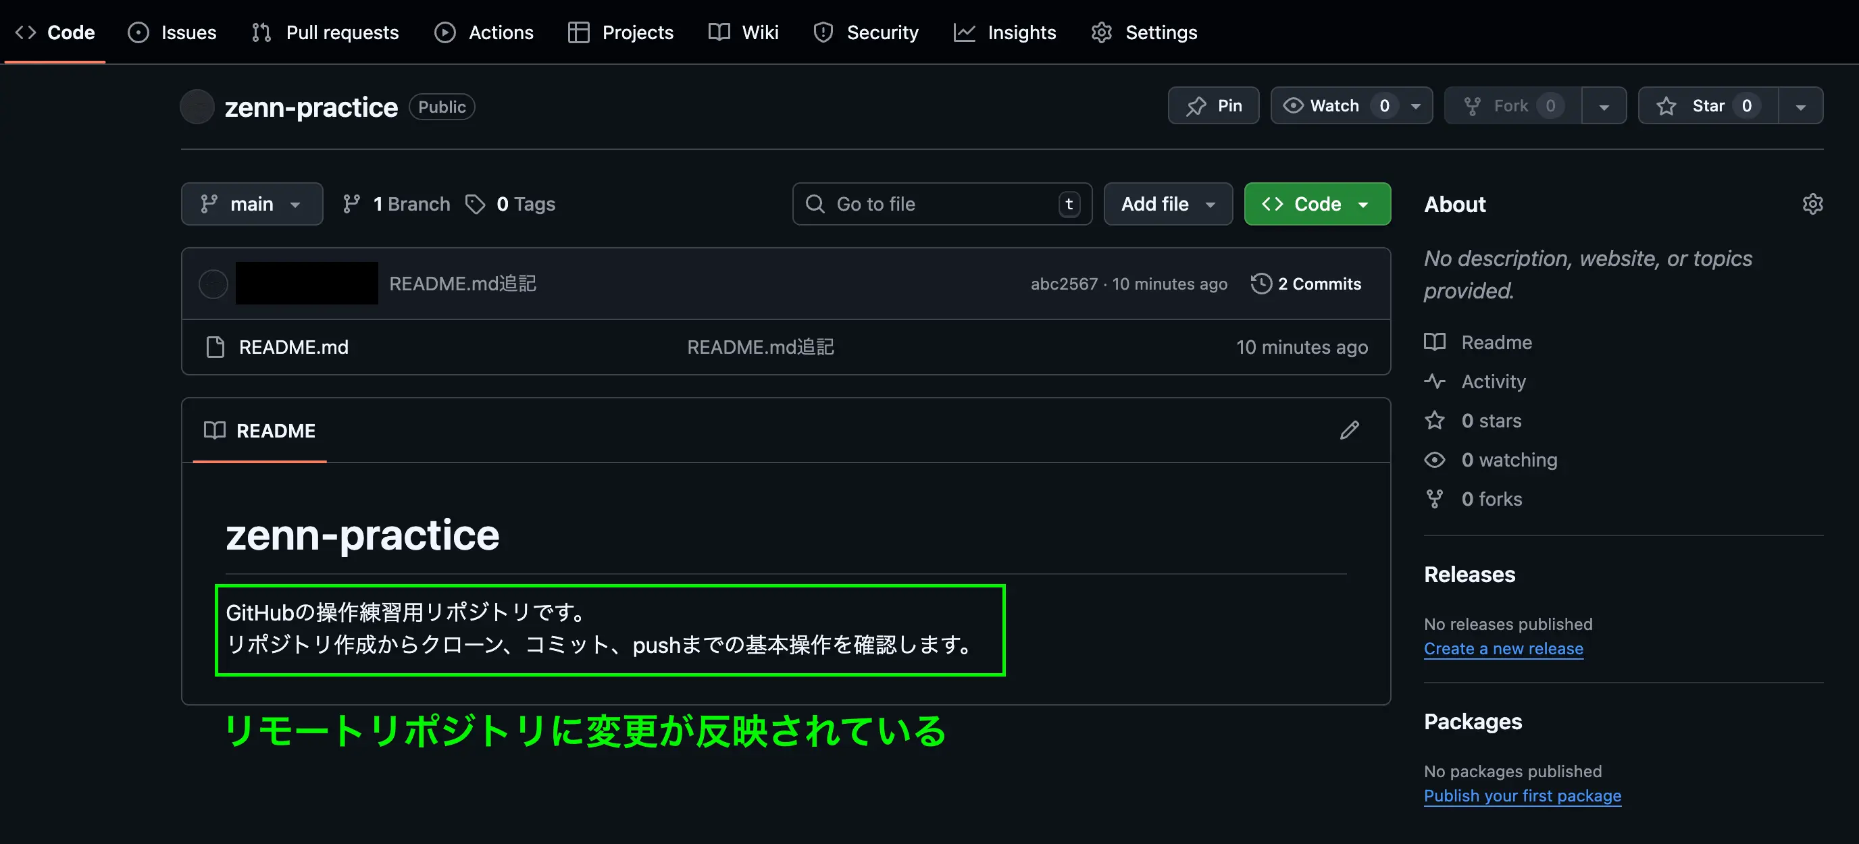Click Create a new release link
Image resolution: width=1859 pixels, height=844 pixels.
click(1502, 648)
